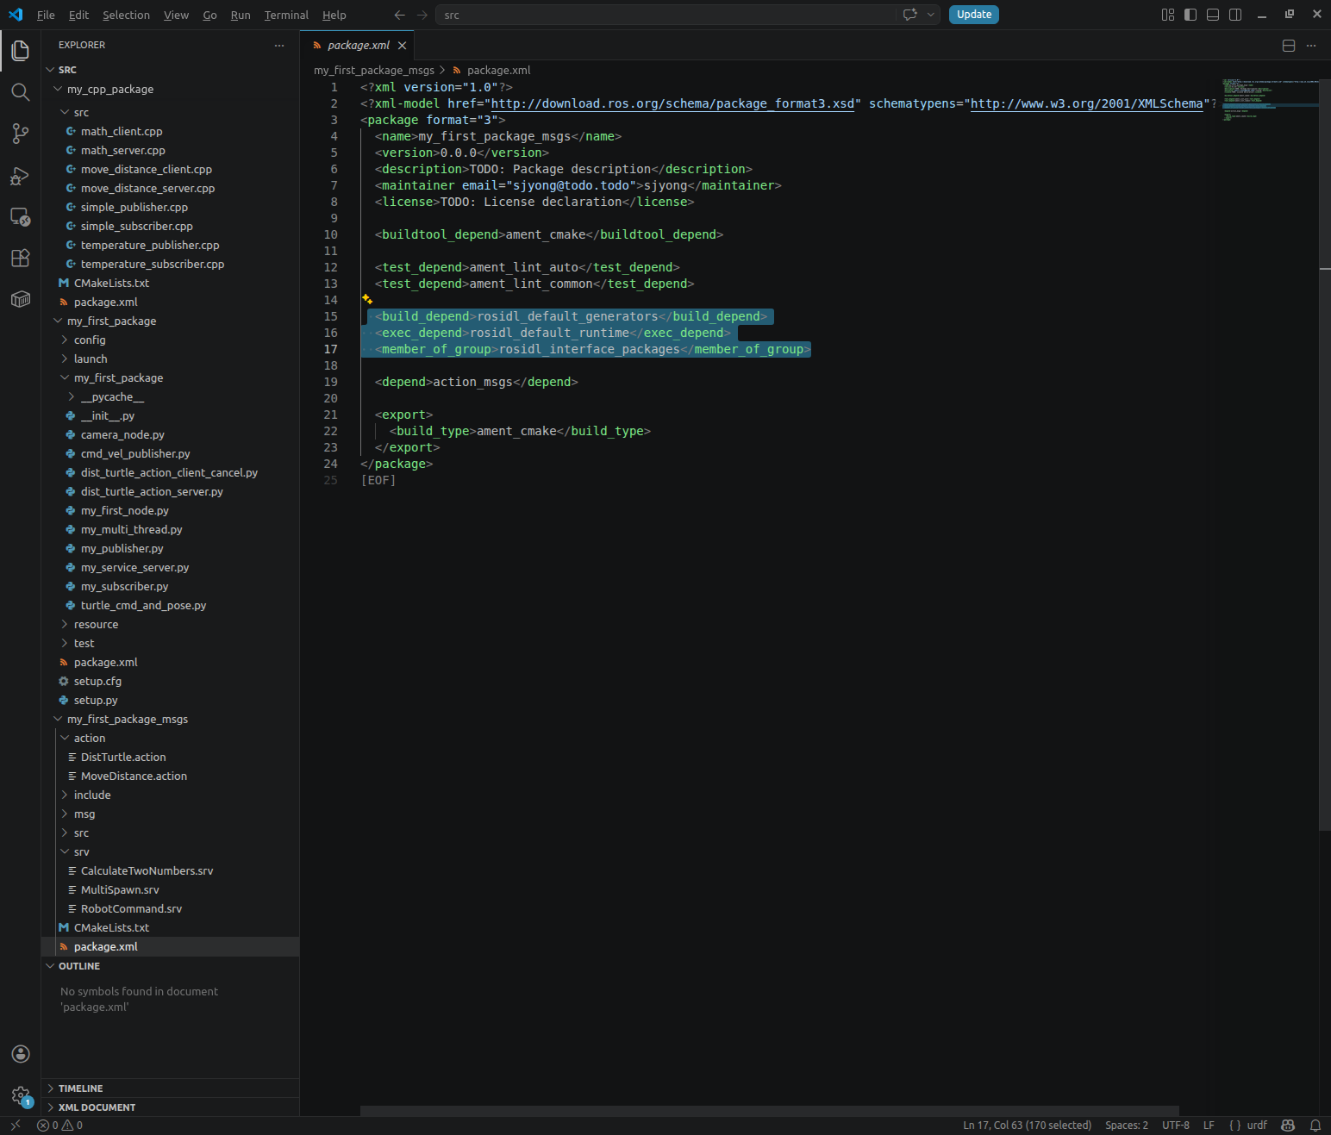Open Explorer more actions ellipsis
This screenshot has width=1331, height=1135.
(279, 45)
